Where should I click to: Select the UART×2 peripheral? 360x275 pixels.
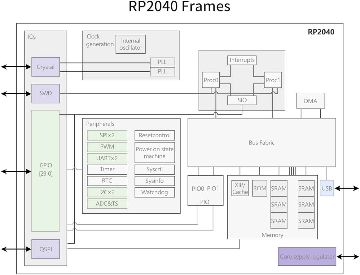click(107, 158)
